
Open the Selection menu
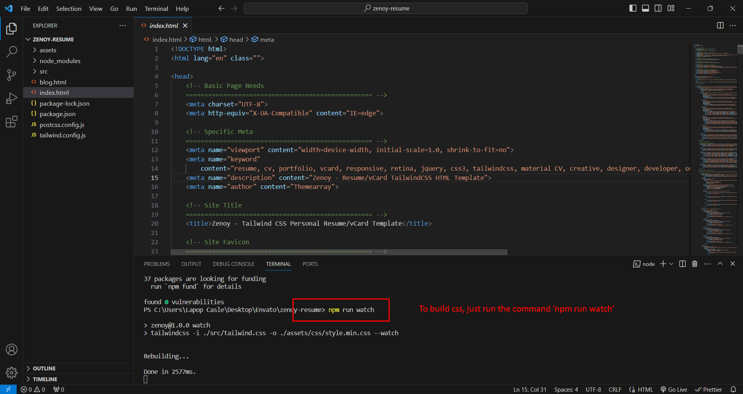coord(69,9)
